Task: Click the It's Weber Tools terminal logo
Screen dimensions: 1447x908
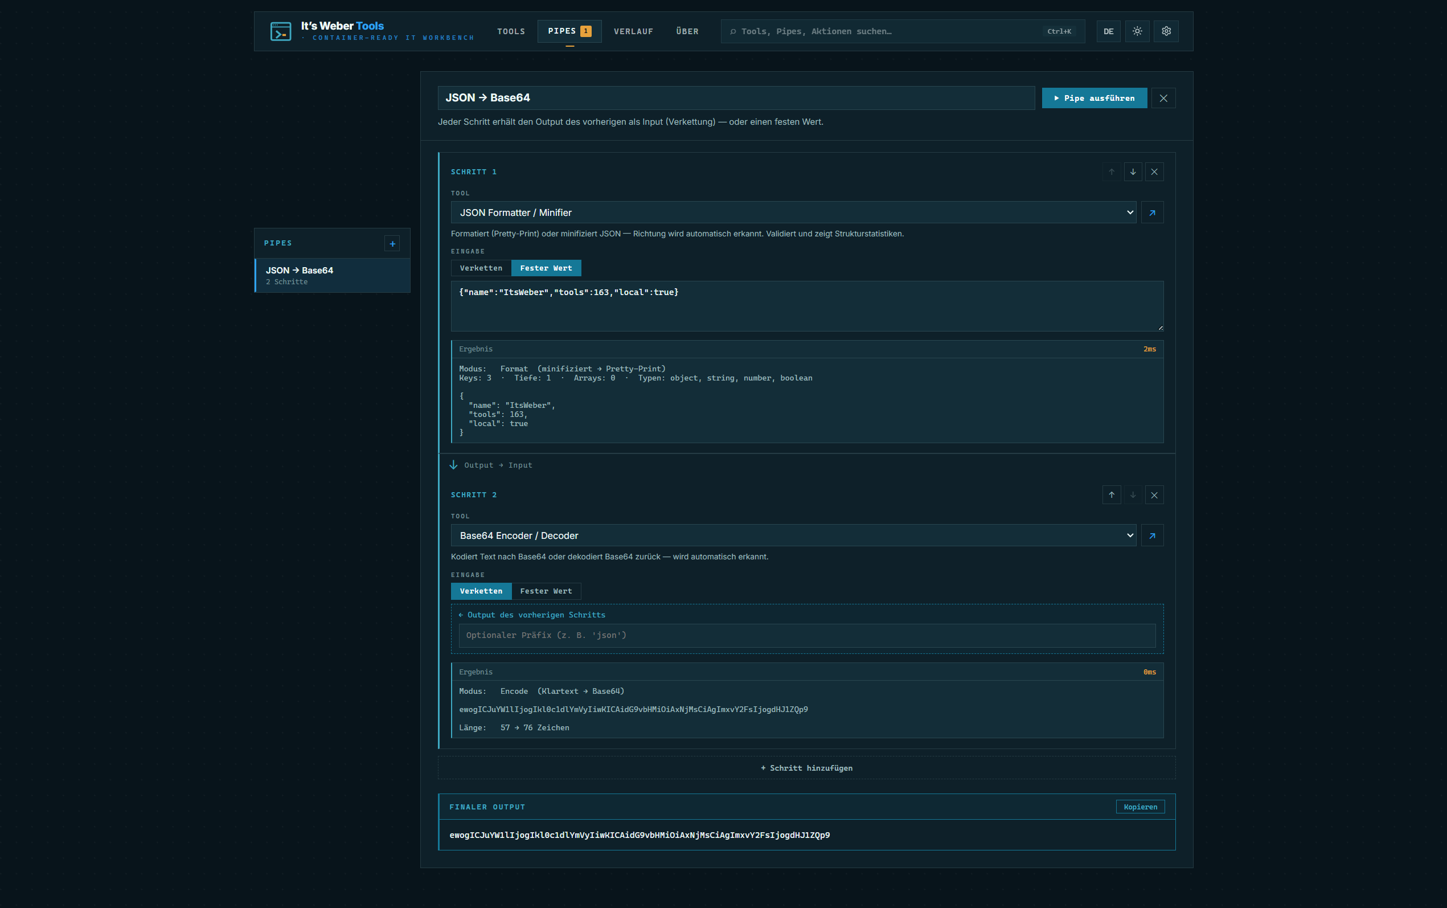Action: click(x=281, y=31)
